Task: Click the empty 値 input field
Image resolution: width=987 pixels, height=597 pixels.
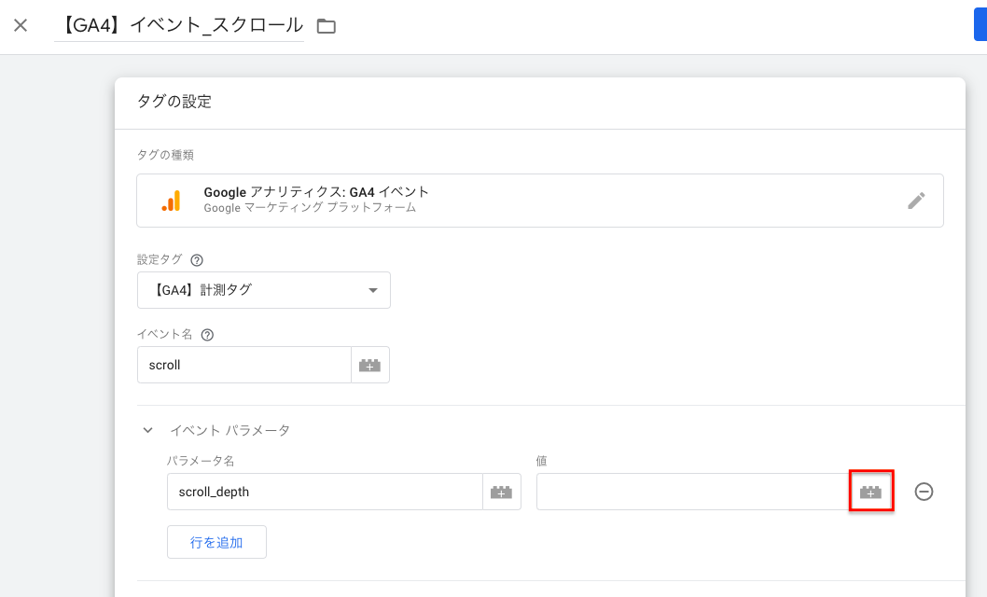Action: 694,492
